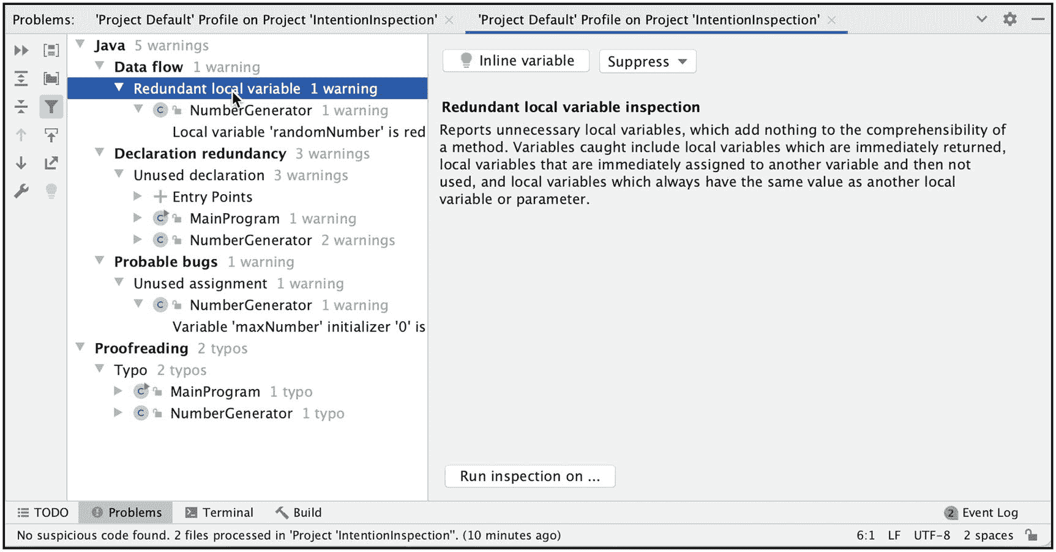Click the Expand All icon in left toolbar
Screen dimensions: 1056x552
point(21,78)
